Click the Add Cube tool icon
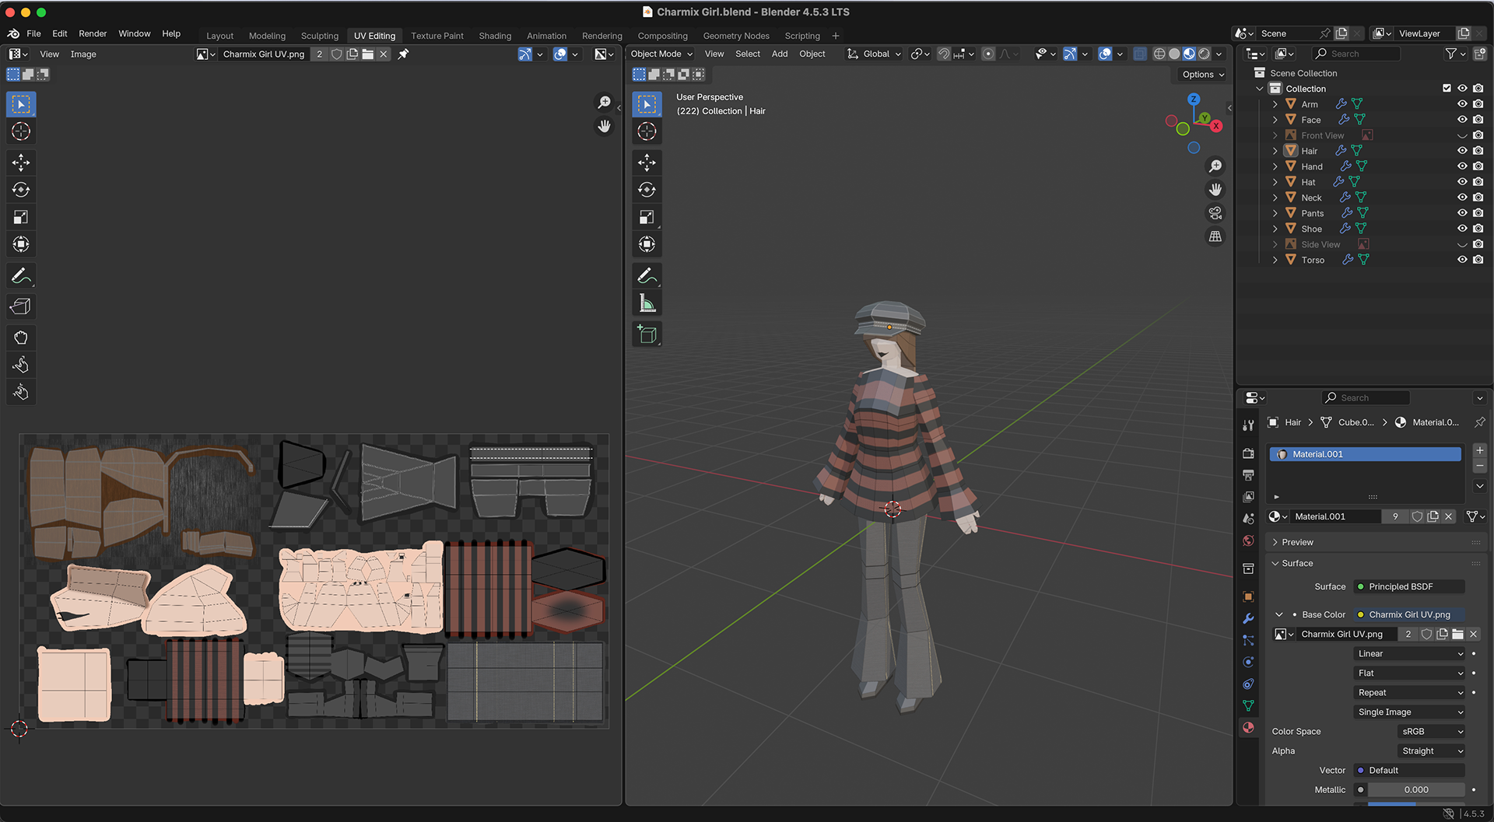 tap(647, 334)
